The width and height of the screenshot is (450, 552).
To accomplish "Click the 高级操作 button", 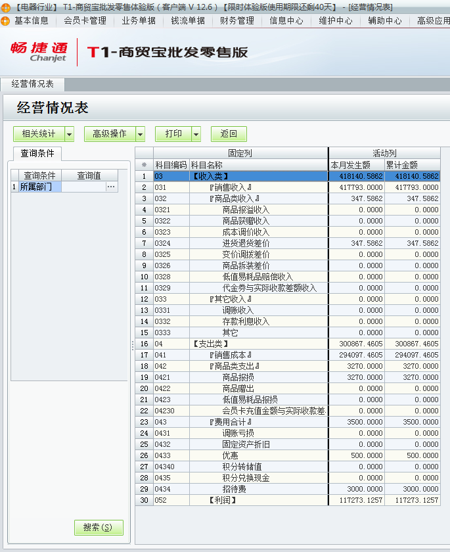I will click(x=110, y=134).
